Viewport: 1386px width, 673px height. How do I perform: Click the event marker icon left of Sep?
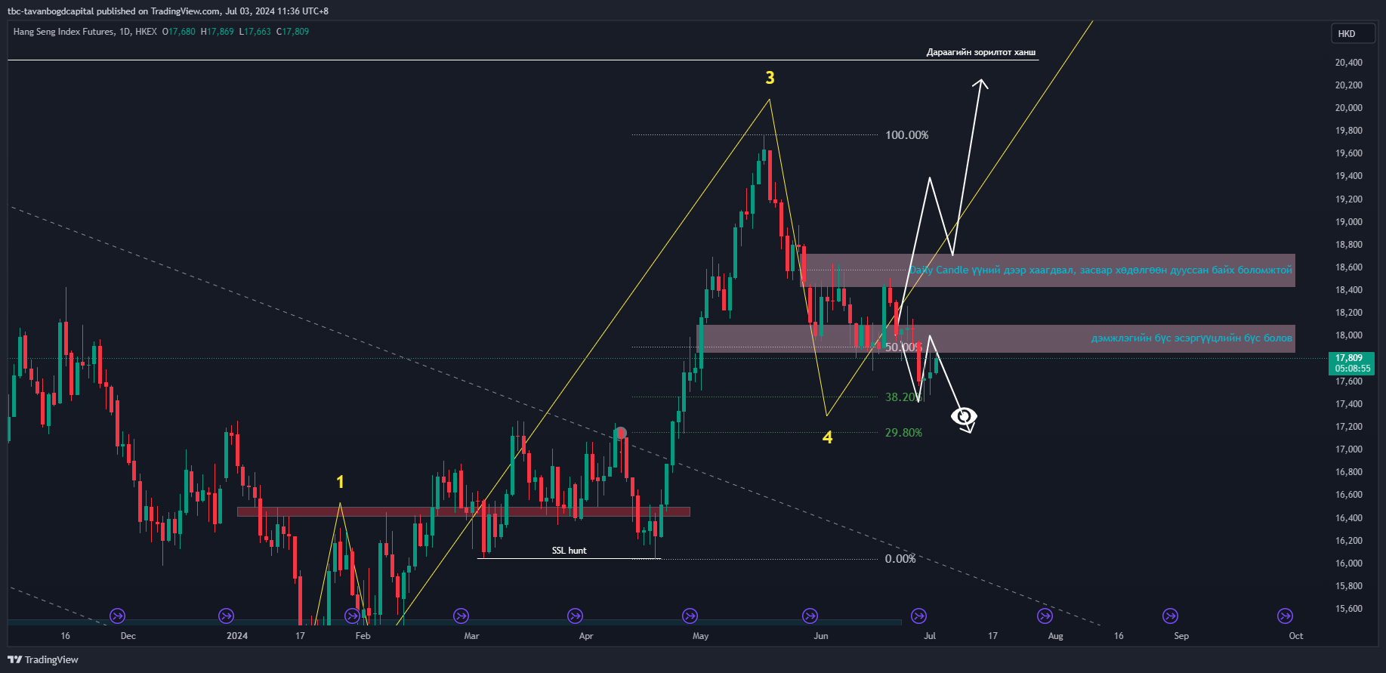1170,616
